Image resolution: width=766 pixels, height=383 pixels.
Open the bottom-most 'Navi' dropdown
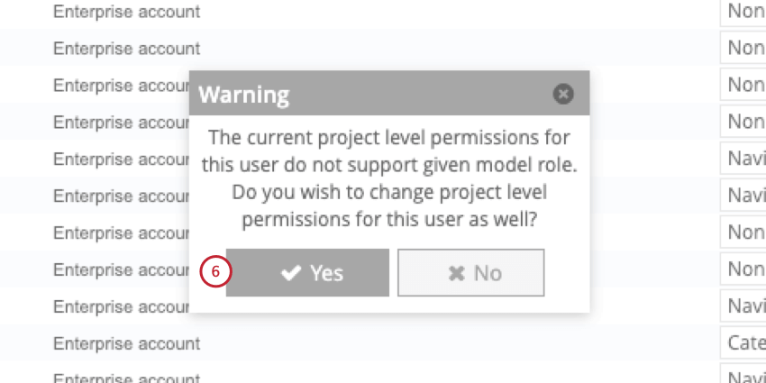(744, 378)
